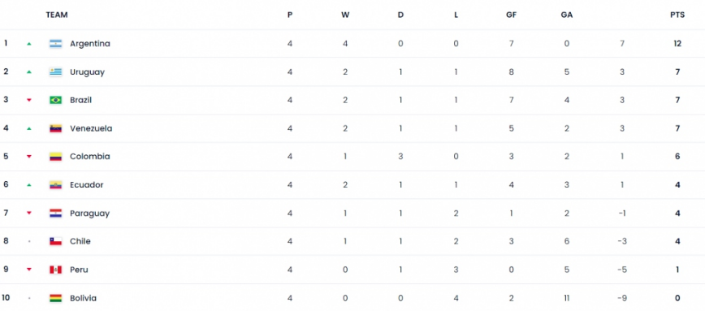The height and width of the screenshot is (311, 705).
Task: Click the Argentina flag icon
Action: point(56,44)
